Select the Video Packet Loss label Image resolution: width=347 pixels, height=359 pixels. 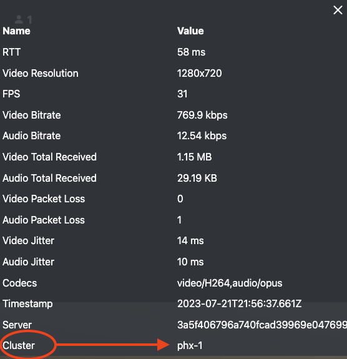(x=44, y=199)
